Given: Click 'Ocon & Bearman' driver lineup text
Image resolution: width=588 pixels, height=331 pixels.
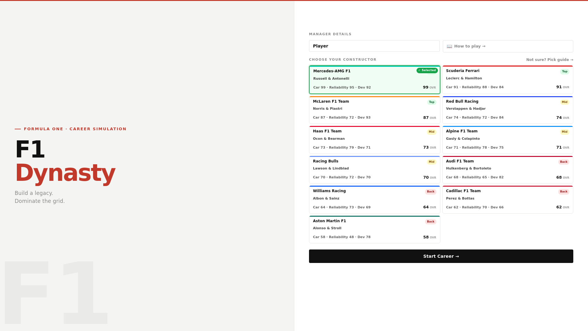Looking at the screenshot, I should pyautogui.click(x=329, y=139).
